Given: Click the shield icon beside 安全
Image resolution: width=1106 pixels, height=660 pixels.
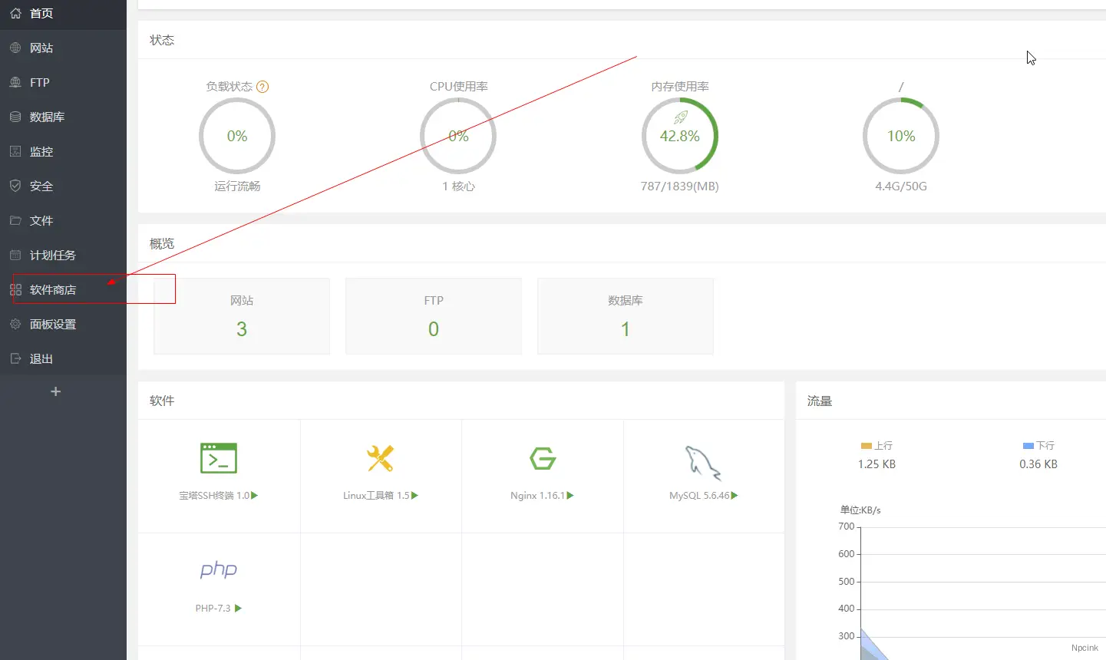Looking at the screenshot, I should tap(15, 186).
